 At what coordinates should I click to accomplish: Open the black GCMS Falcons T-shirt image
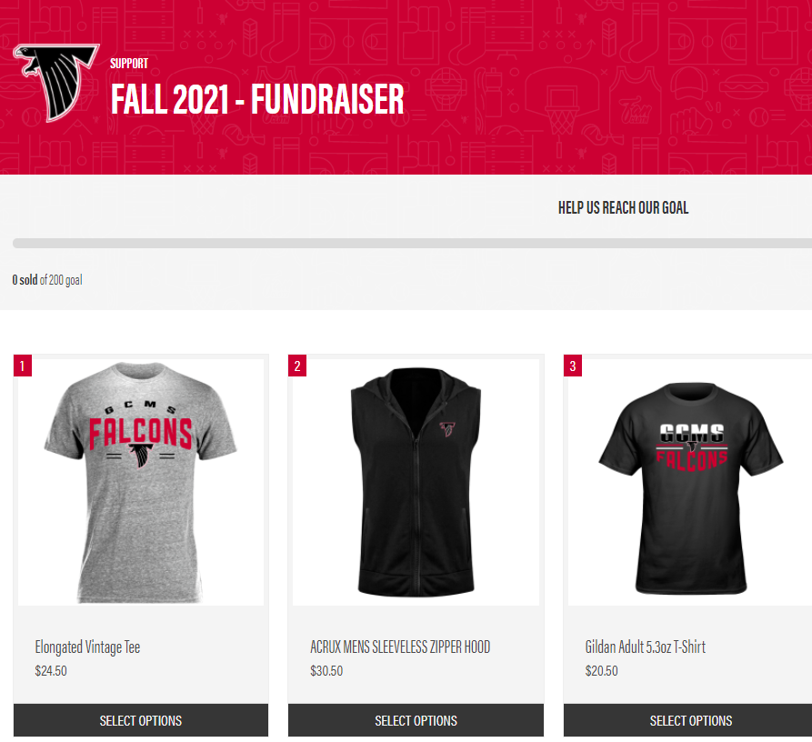point(690,482)
